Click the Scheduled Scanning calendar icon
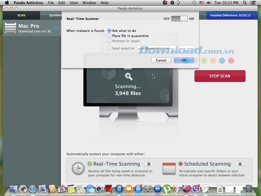Screen dimensions: 261x196 [x=169, y=168]
